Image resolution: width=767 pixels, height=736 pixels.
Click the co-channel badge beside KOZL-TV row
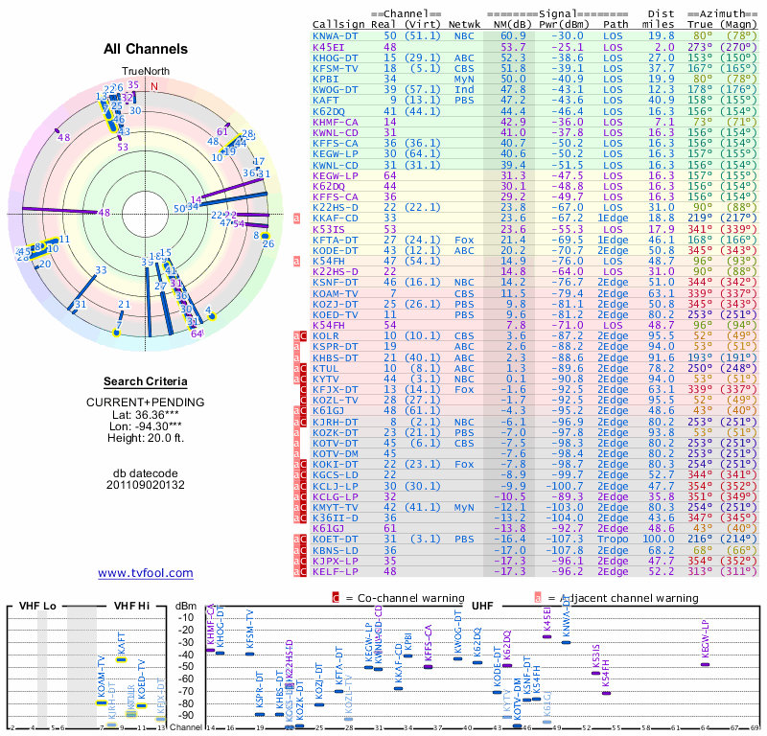(x=303, y=401)
